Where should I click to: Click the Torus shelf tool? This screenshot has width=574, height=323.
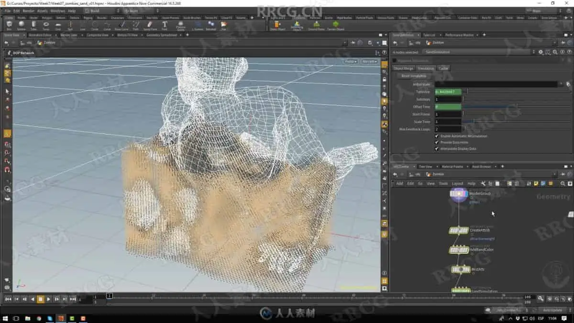pos(46,24)
